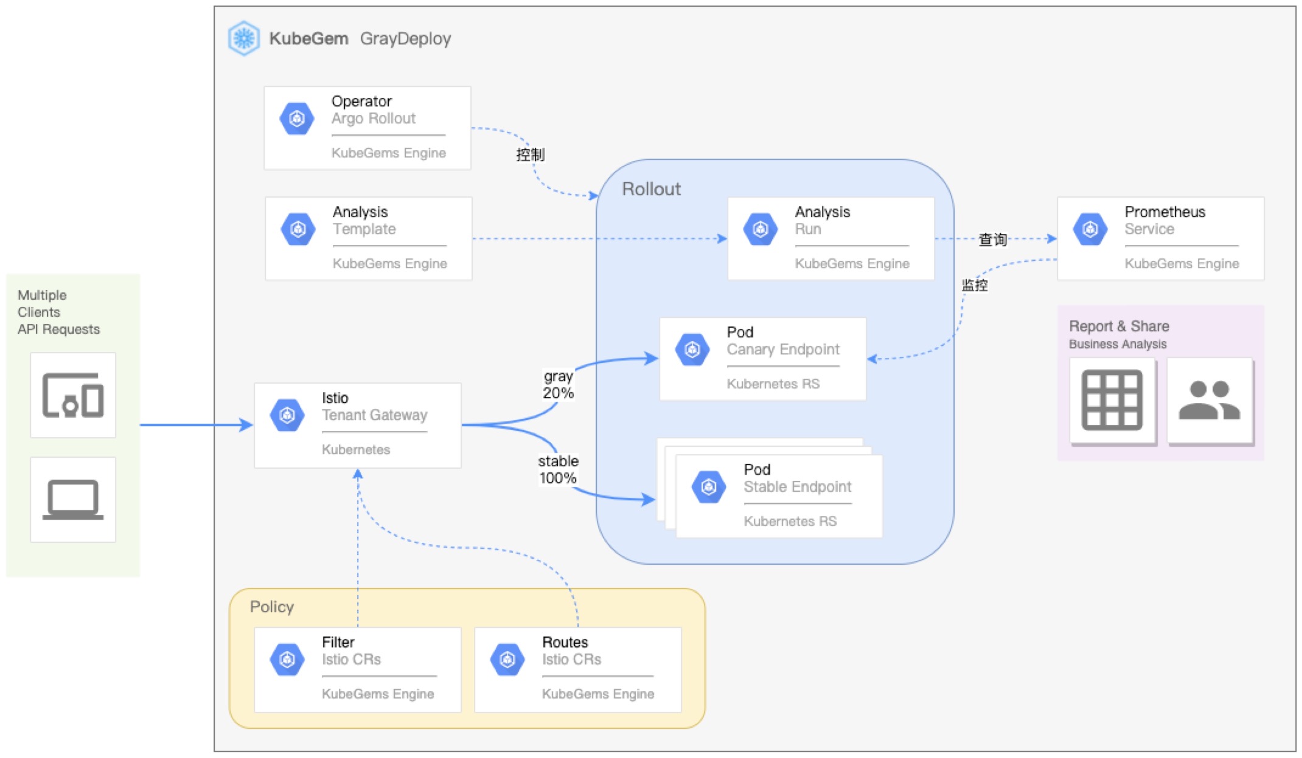Click the 'Filter' heading
The image size is (1302, 758).
pos(338,642)
